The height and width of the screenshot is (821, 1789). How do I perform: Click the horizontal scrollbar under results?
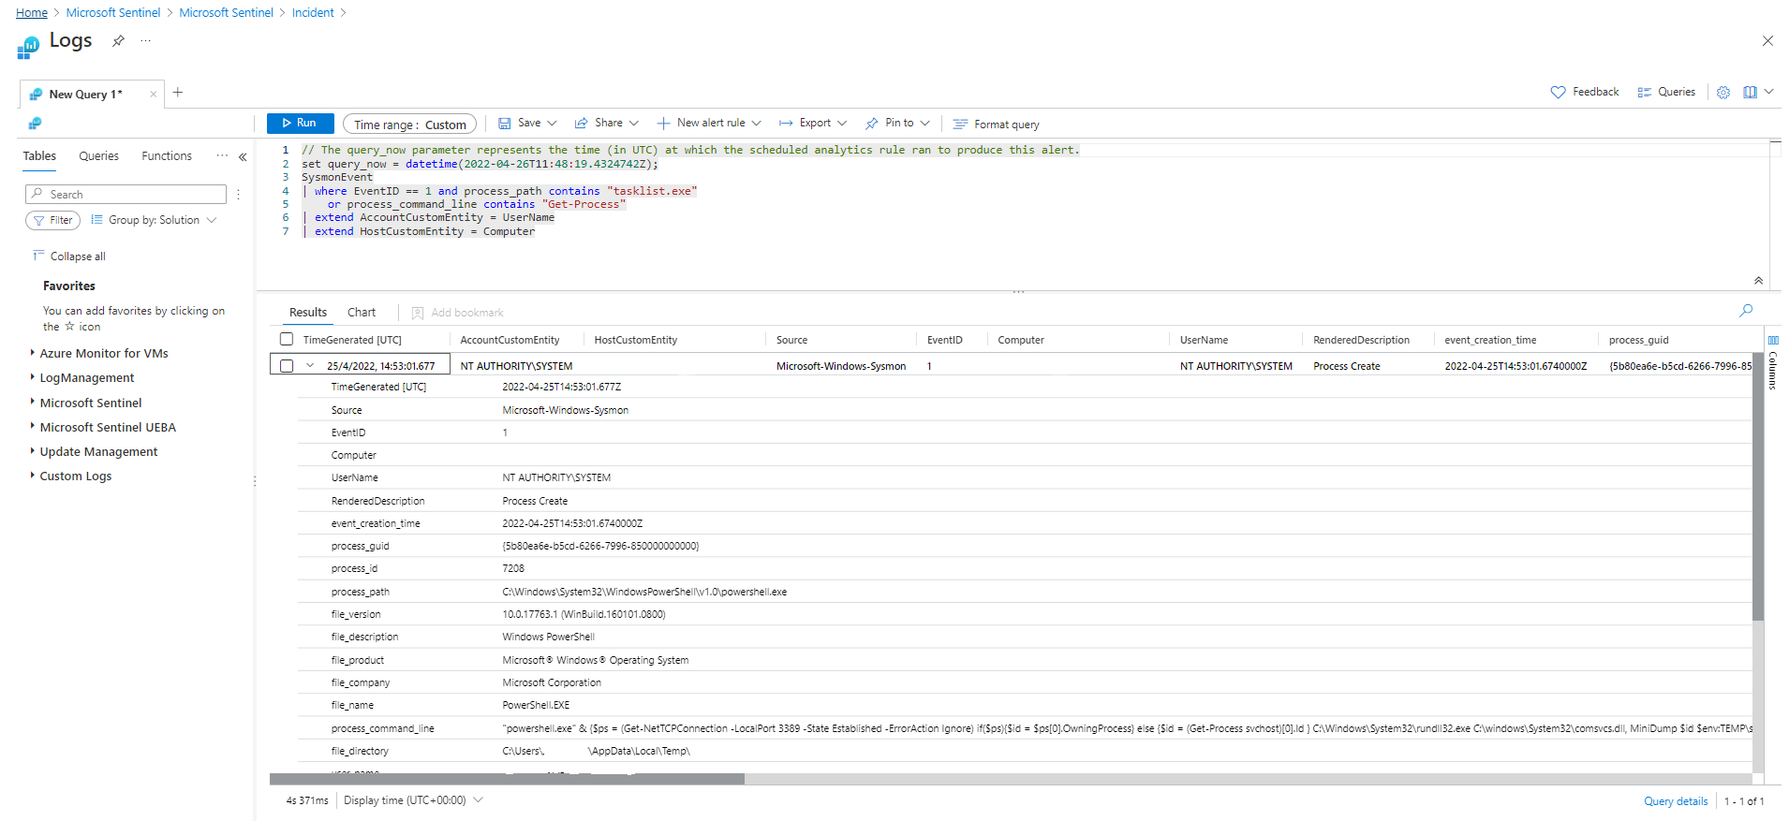point(507,779)
